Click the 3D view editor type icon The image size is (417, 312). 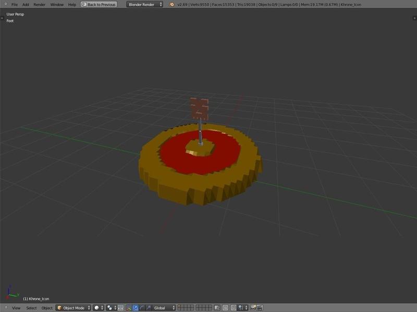click(x=6, y=308)
